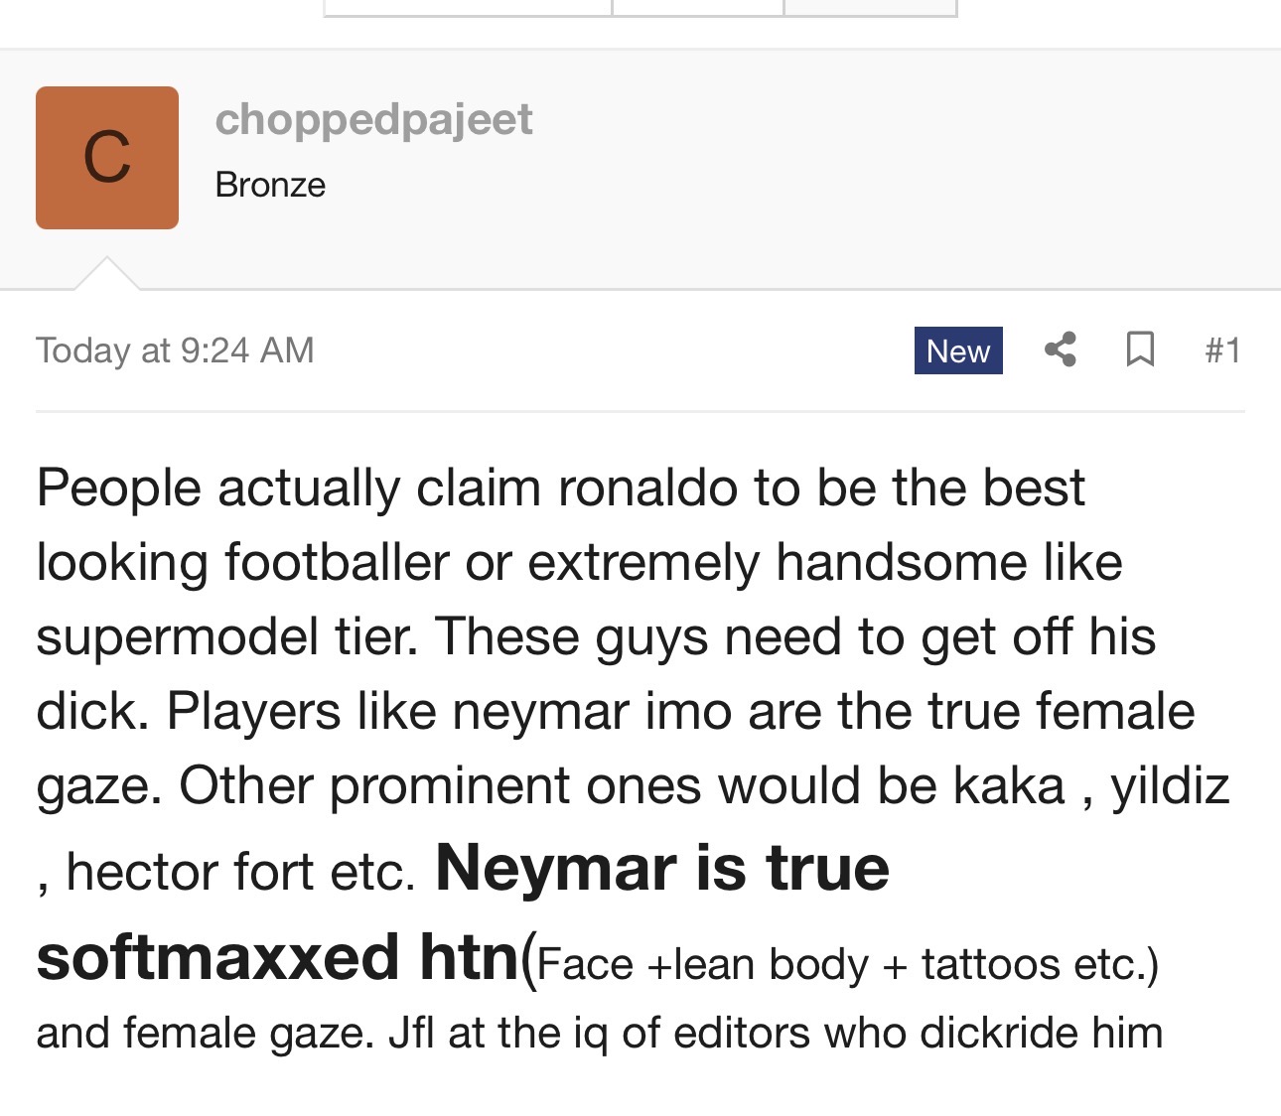This screenshot has width=1281, height=1116.
Task: Bookmark this post
Action: point(1140,349)
